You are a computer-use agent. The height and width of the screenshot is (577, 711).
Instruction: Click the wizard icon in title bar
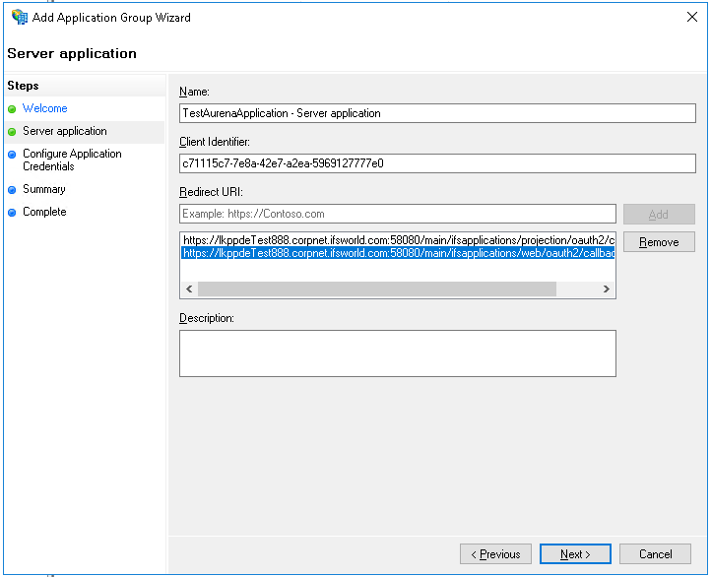point(19,17)
